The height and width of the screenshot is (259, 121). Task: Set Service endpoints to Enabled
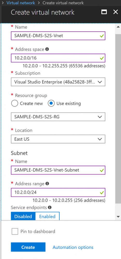47,216
